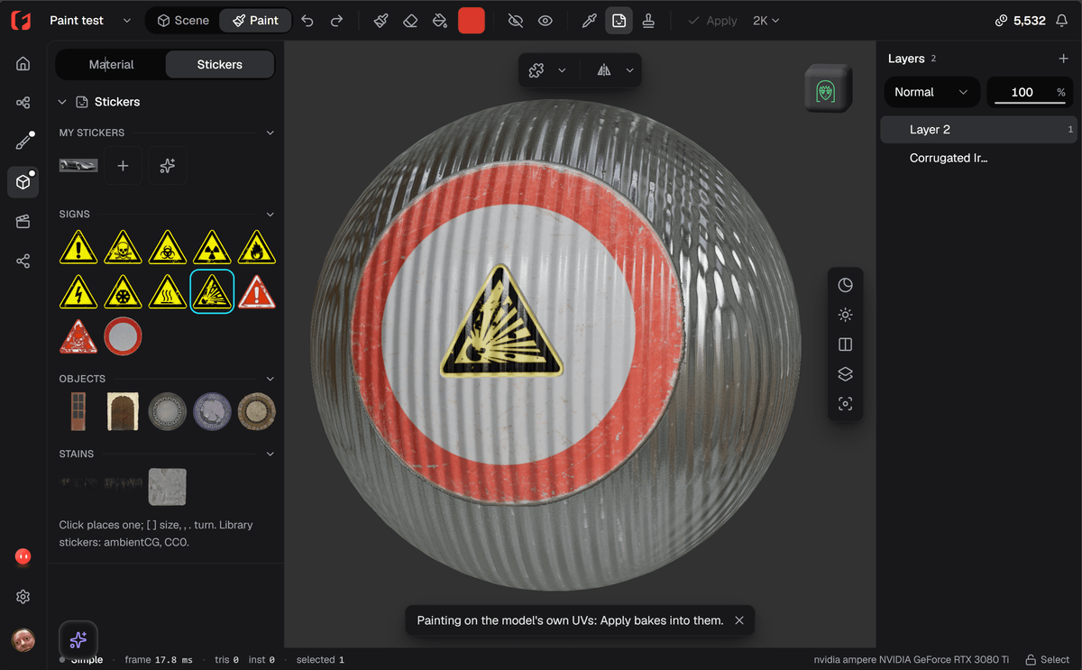Select the radiation sign sticker

(x=212, y=247)
